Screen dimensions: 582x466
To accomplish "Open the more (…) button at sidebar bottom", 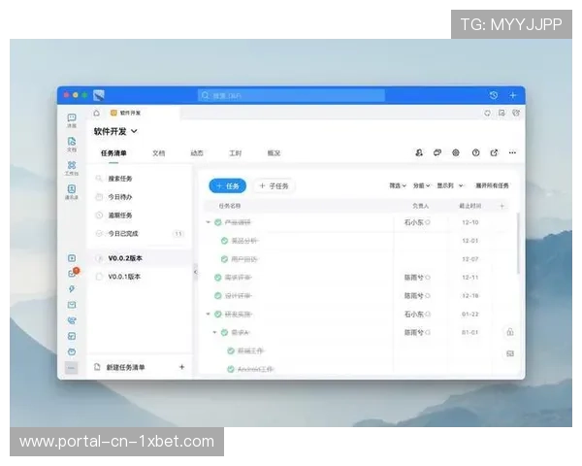I will [71, 368].
